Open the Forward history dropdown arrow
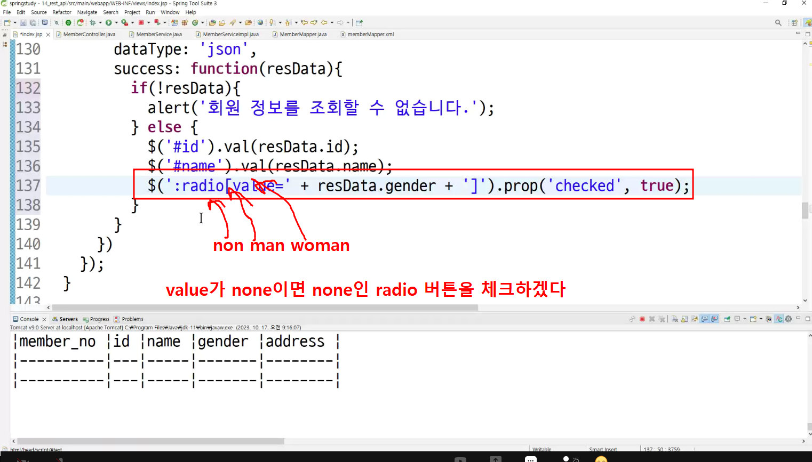This screenshot has width=812, height=462. coord(348,22)
